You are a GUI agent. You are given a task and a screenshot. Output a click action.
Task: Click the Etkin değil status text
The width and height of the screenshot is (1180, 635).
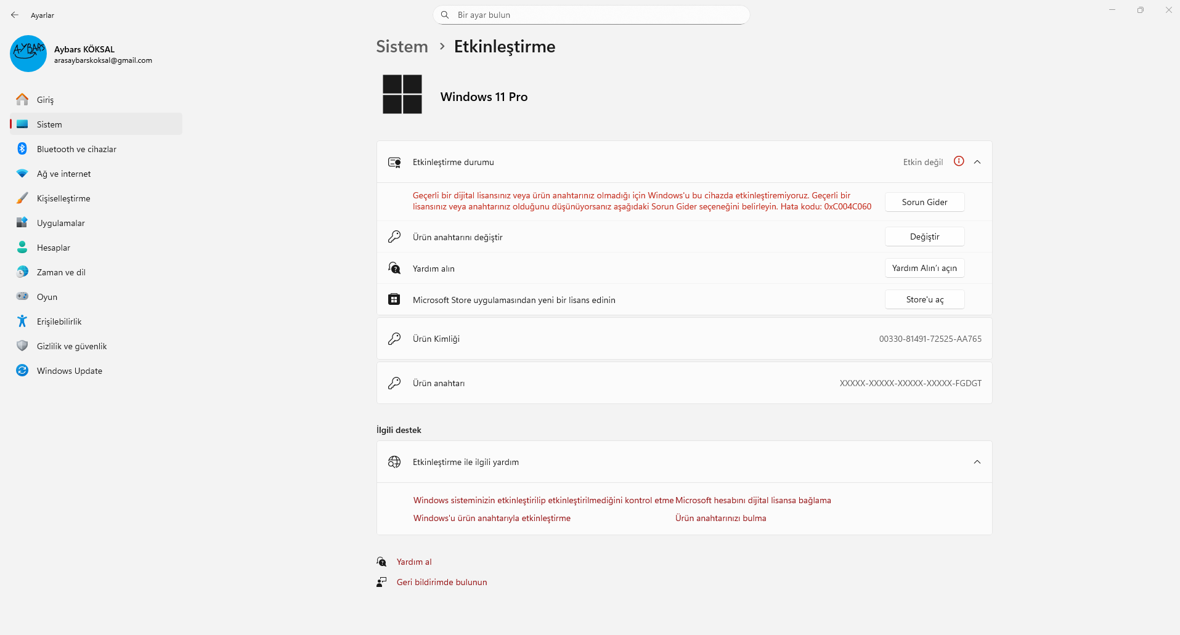pos(923,162)
